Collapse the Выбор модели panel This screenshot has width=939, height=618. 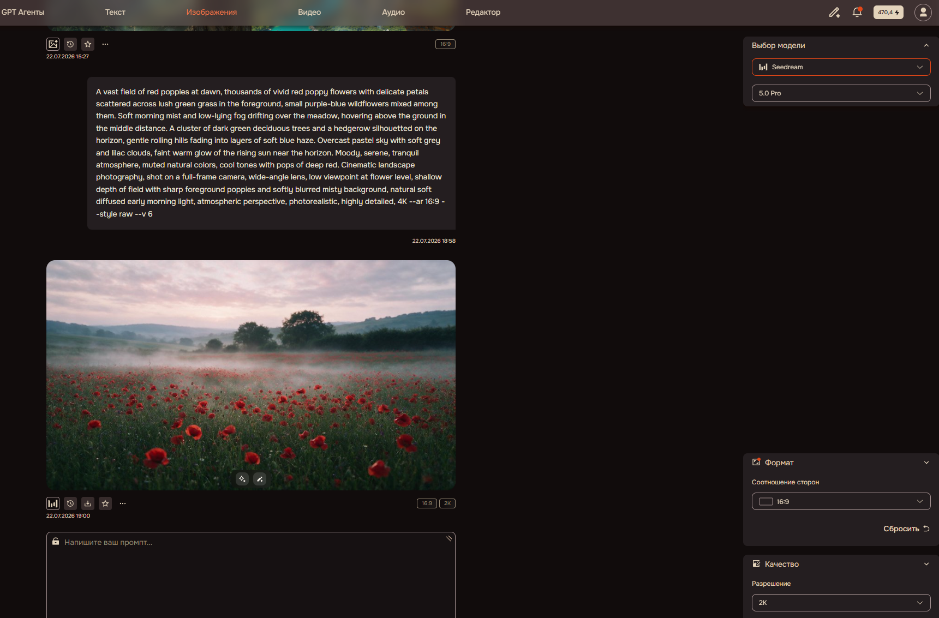click(x=926, y=45)
